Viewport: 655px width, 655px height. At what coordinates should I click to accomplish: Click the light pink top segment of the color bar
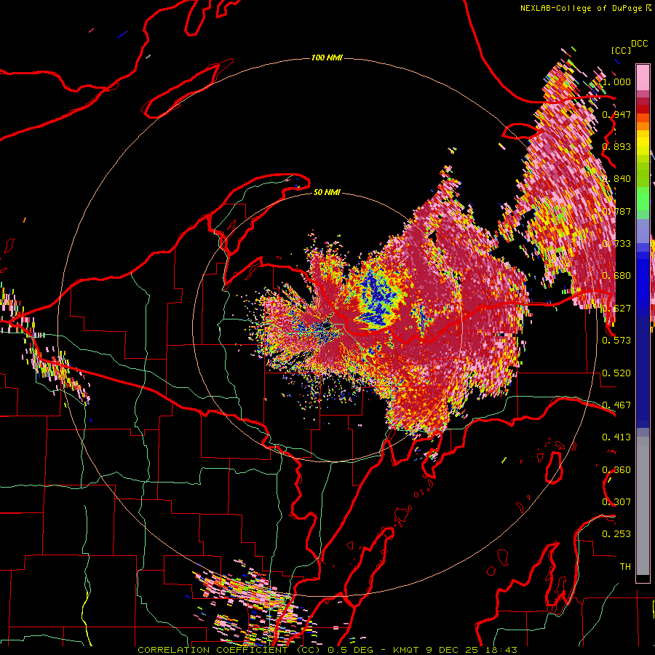[x=643, y=77]
